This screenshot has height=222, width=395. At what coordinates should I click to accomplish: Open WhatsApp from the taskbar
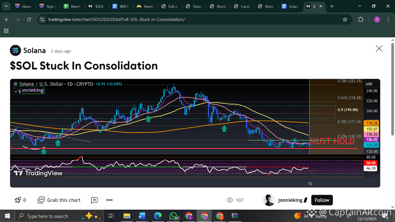[173, 216]
